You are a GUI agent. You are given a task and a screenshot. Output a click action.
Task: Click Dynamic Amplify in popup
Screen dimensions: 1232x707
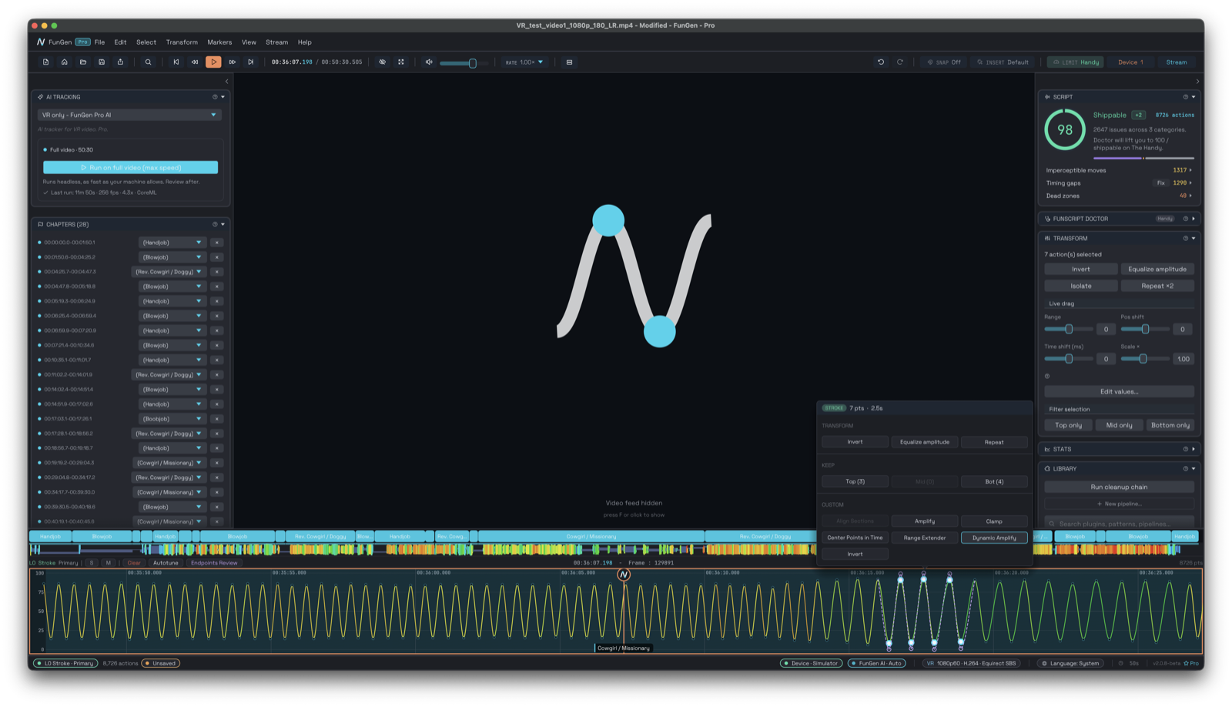pos(994,538)
